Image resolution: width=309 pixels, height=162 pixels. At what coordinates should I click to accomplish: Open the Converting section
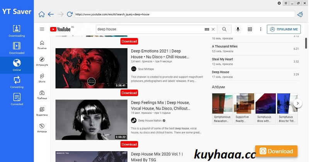17,82
